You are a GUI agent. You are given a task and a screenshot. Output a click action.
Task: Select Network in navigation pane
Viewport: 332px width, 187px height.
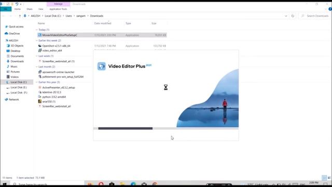[11, 99]
